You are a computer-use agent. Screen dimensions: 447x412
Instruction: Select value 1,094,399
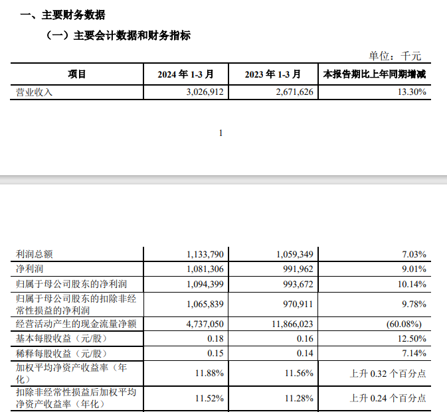tap(205, 284)
